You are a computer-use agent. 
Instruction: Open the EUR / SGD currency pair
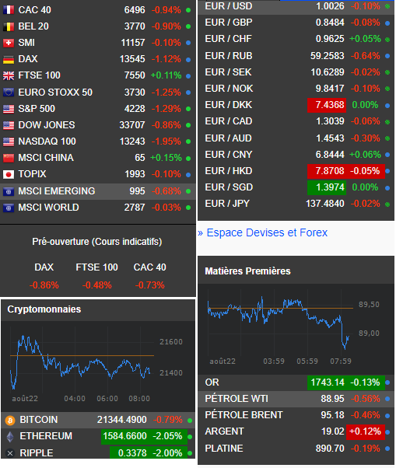(229, 187)
